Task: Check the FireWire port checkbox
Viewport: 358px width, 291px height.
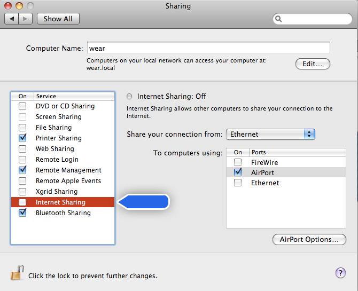Action: [238, 162]
